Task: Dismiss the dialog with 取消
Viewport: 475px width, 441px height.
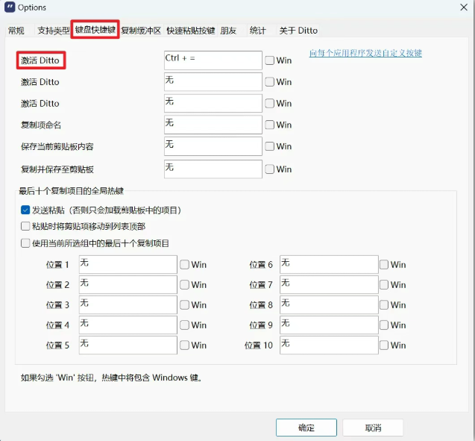Action: click(x=373, y=428)
